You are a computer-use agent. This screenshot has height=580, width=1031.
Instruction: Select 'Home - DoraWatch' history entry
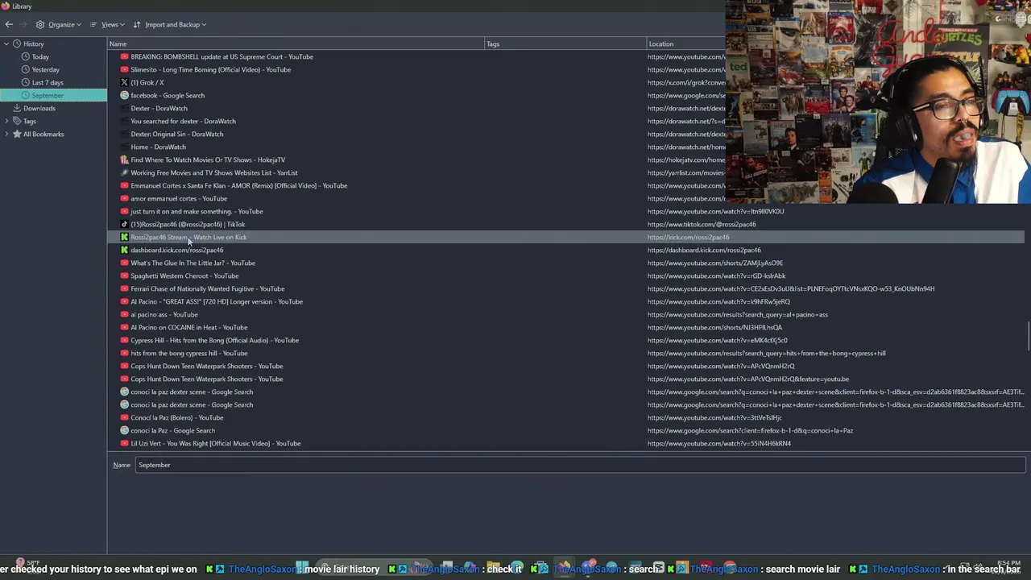pyautogui.click(x=158, y=147)
